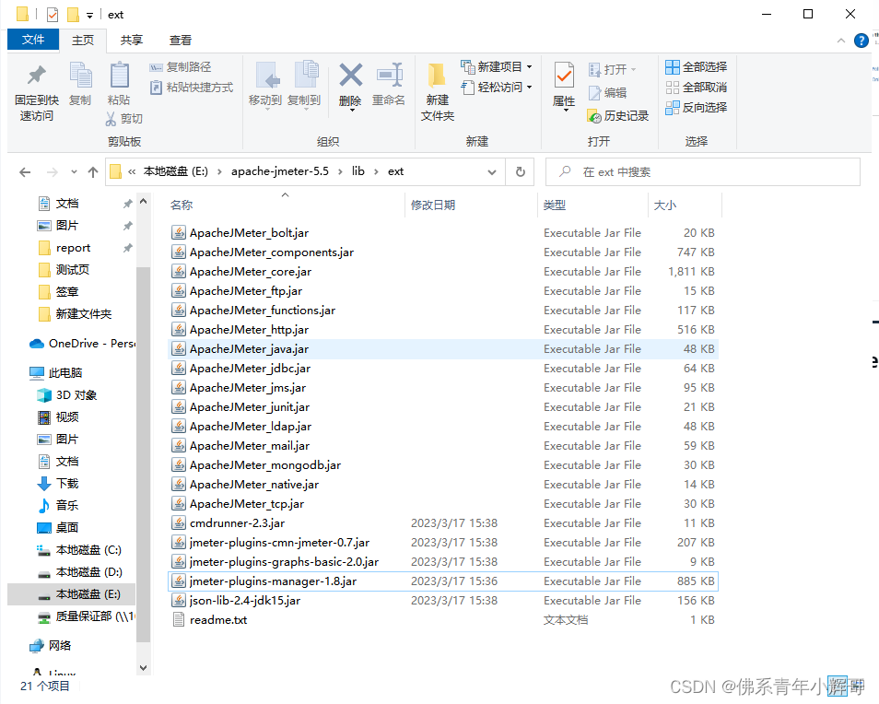
Task: Click the Edit (编辑) ribbon icon
Action: click(594, 92)
